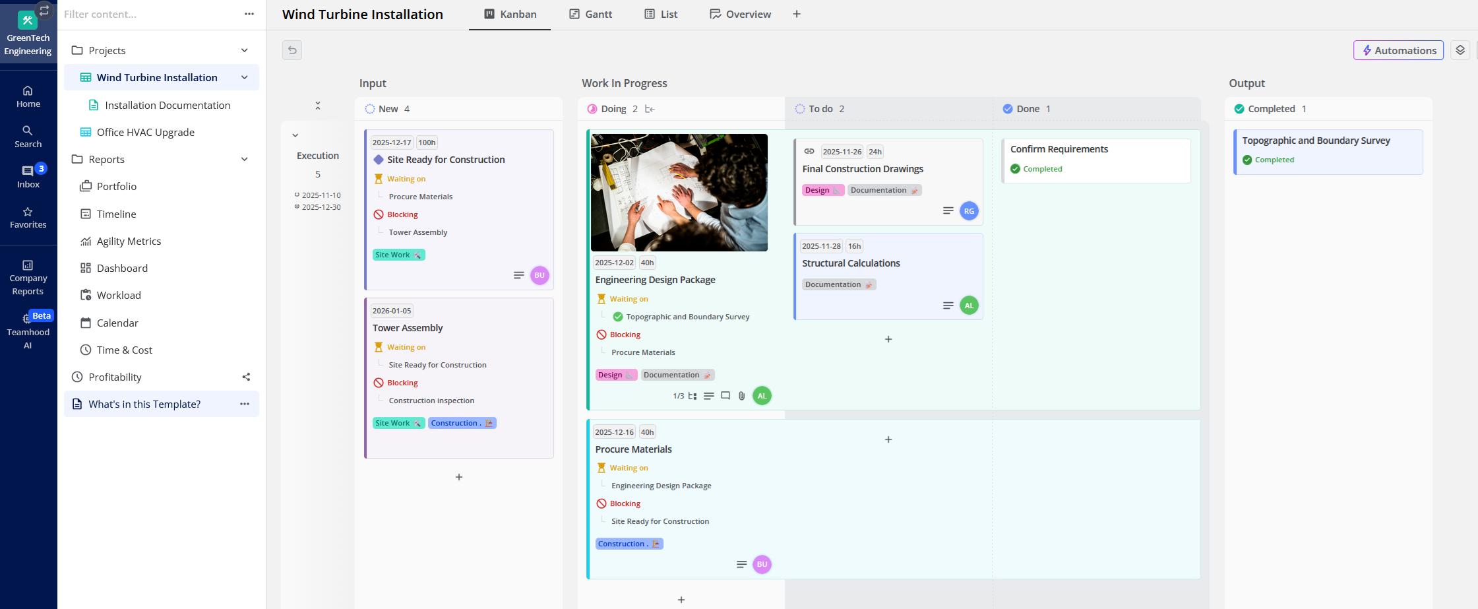Click the link icon on Final Construction Drawings card
1478x609 pixels.
(x=809, y=151)
